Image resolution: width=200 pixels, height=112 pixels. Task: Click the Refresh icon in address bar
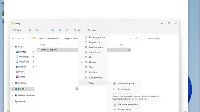[137, 38]
